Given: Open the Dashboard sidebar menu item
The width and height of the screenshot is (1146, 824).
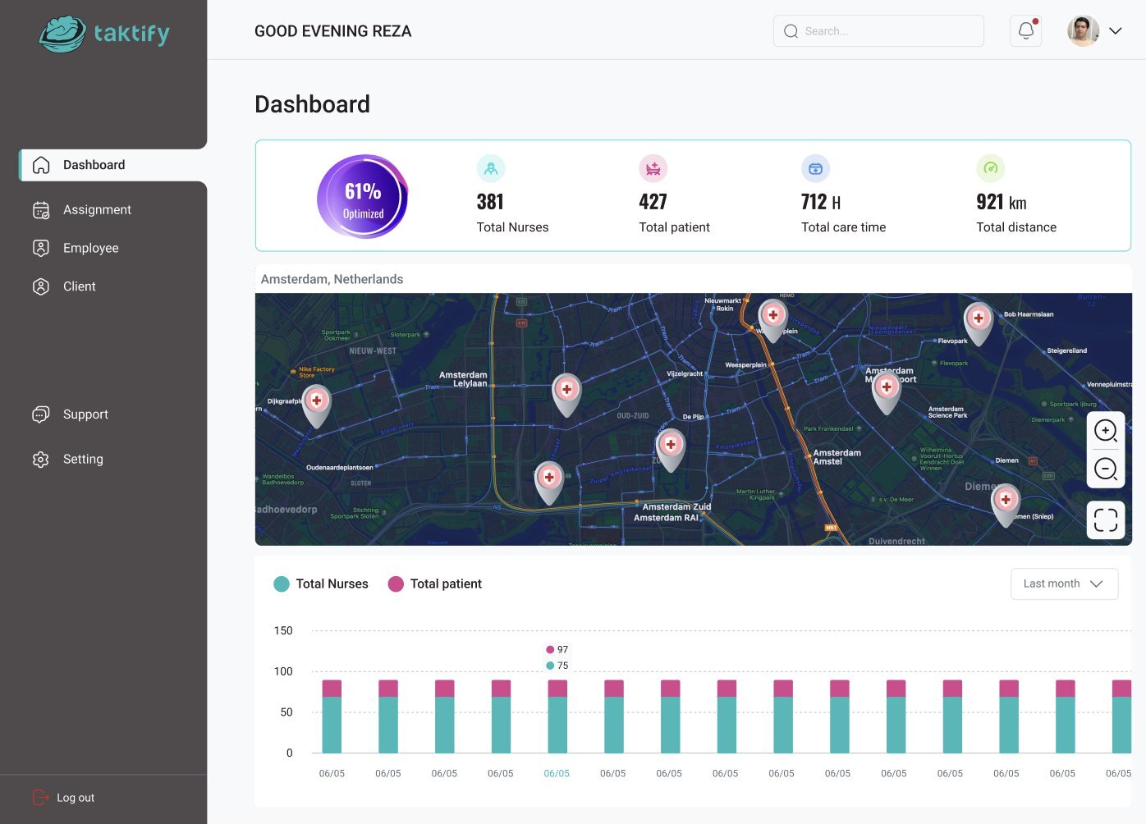Looking at the screenshot, I should point(93,165).
